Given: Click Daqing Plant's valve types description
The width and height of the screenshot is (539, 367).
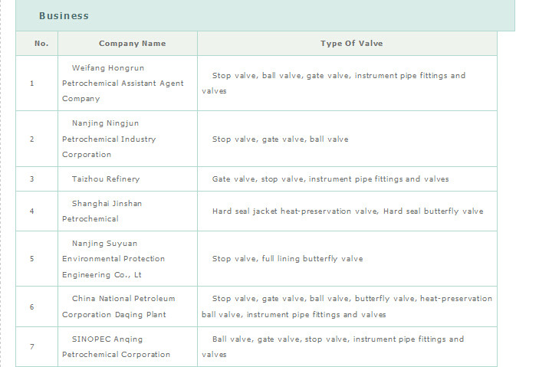Looking at the screenshot, I should [x=347, y=306].
